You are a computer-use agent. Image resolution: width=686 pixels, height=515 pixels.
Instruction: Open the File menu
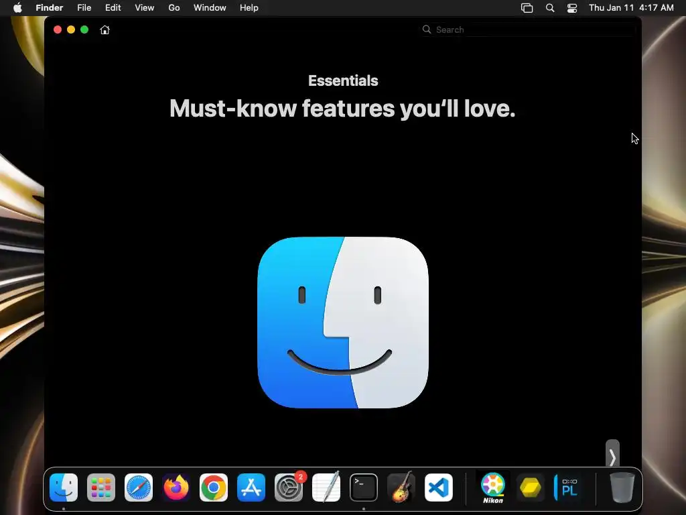point(84,8)
